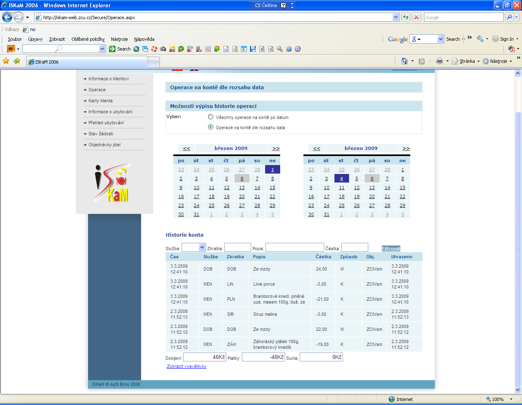The width and height of the screenshot is (522, 405).
Task: Open the Úpravy menu
Action: tap(35, 39)
